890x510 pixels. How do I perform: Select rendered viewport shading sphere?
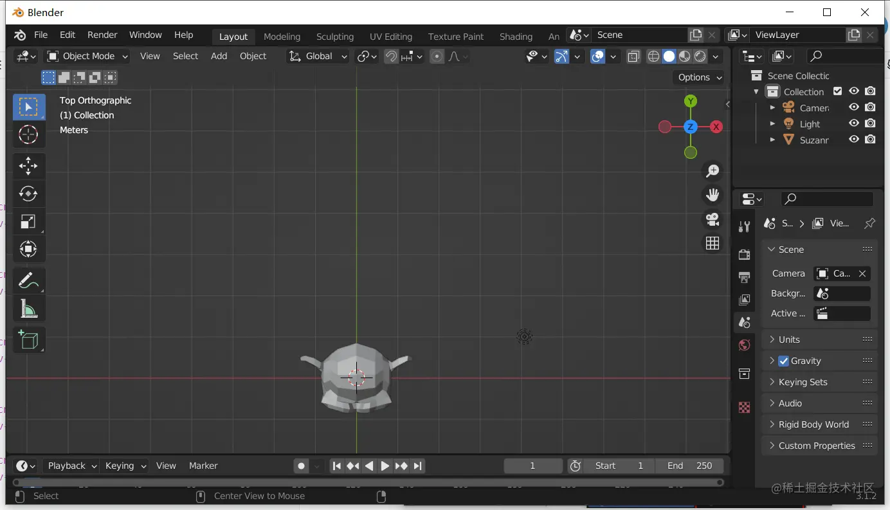click(x=700, y=57)
